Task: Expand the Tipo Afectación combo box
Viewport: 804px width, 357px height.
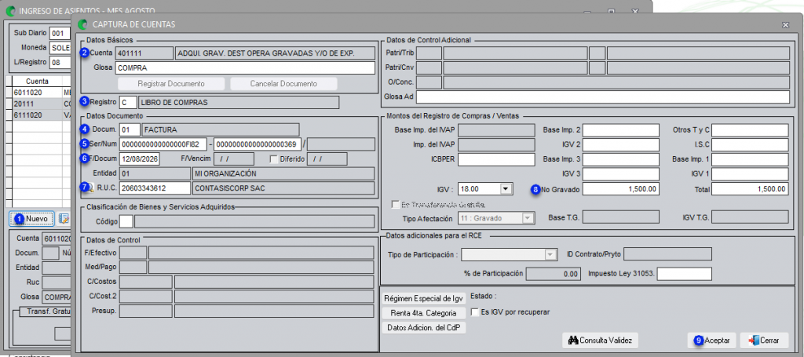Action: [x=528, y=218]
